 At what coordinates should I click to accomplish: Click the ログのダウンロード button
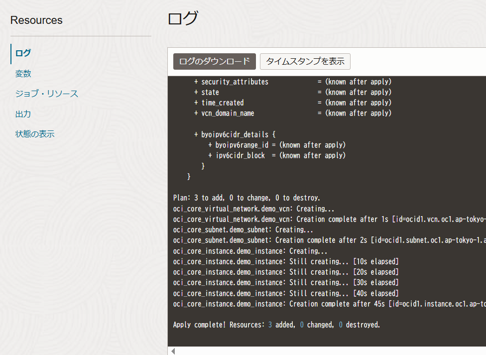pyautogui.click(x=215, y=61)
